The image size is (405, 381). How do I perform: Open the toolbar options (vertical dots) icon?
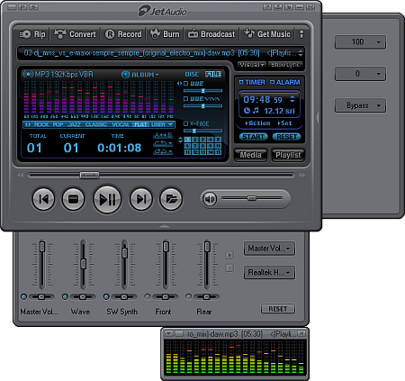(x=301, y=34)
